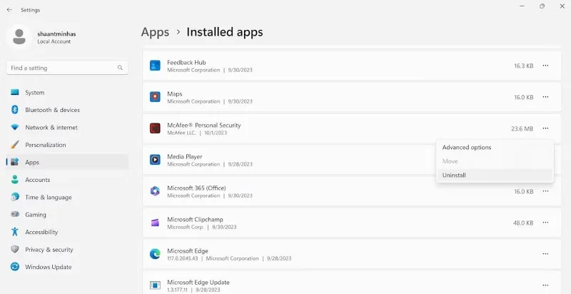Open more options for Maps
This screenshot has height=294, width=571.
point(545,97)
